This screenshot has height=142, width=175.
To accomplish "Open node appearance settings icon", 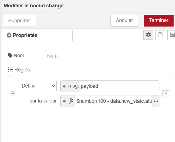I will pos(172,35).
